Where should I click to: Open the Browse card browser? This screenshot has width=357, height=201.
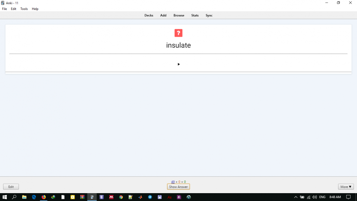point(179,15)
